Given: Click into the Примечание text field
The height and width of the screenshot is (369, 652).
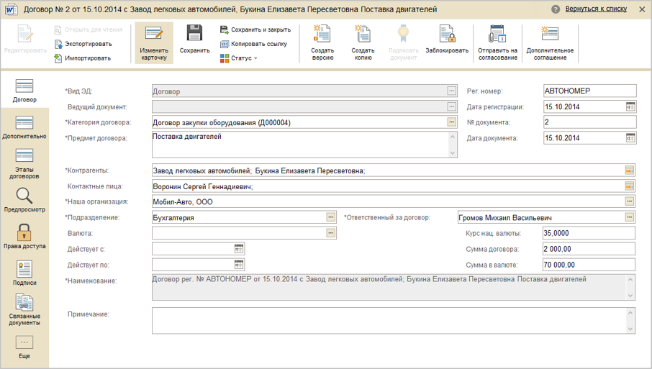Looking at the screenshot, I should pyautogui.click(x=389, y=320).
